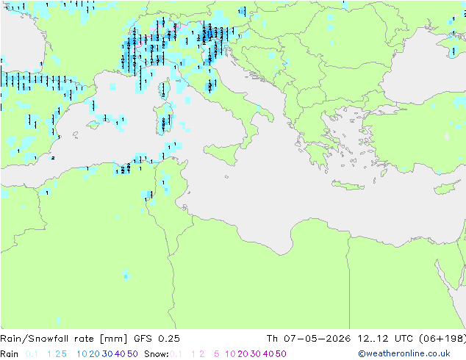Click the 'Th 07-05-2026' date text
This screenshot has width=466, height=360.
[x=309, y=339]
